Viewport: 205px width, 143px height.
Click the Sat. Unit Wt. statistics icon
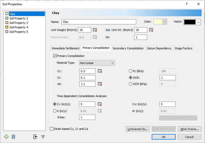point(151,30)
